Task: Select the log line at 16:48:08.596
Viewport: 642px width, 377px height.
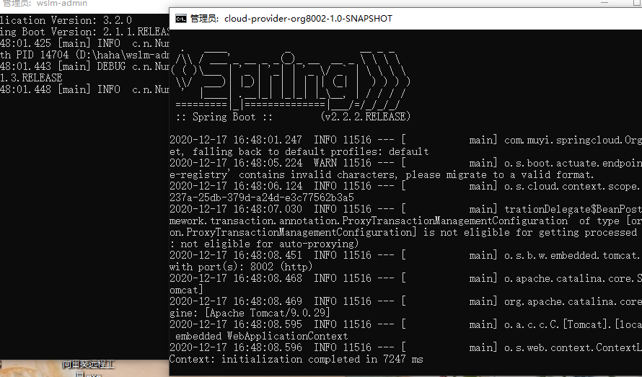Action: (x=405, y=347)
